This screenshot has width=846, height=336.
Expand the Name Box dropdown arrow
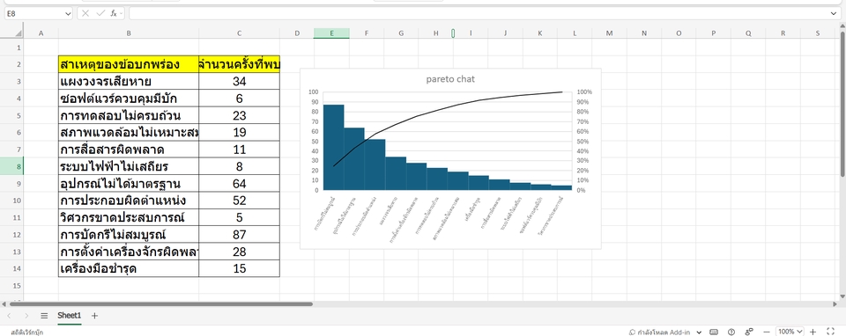[x=68, y=13]
